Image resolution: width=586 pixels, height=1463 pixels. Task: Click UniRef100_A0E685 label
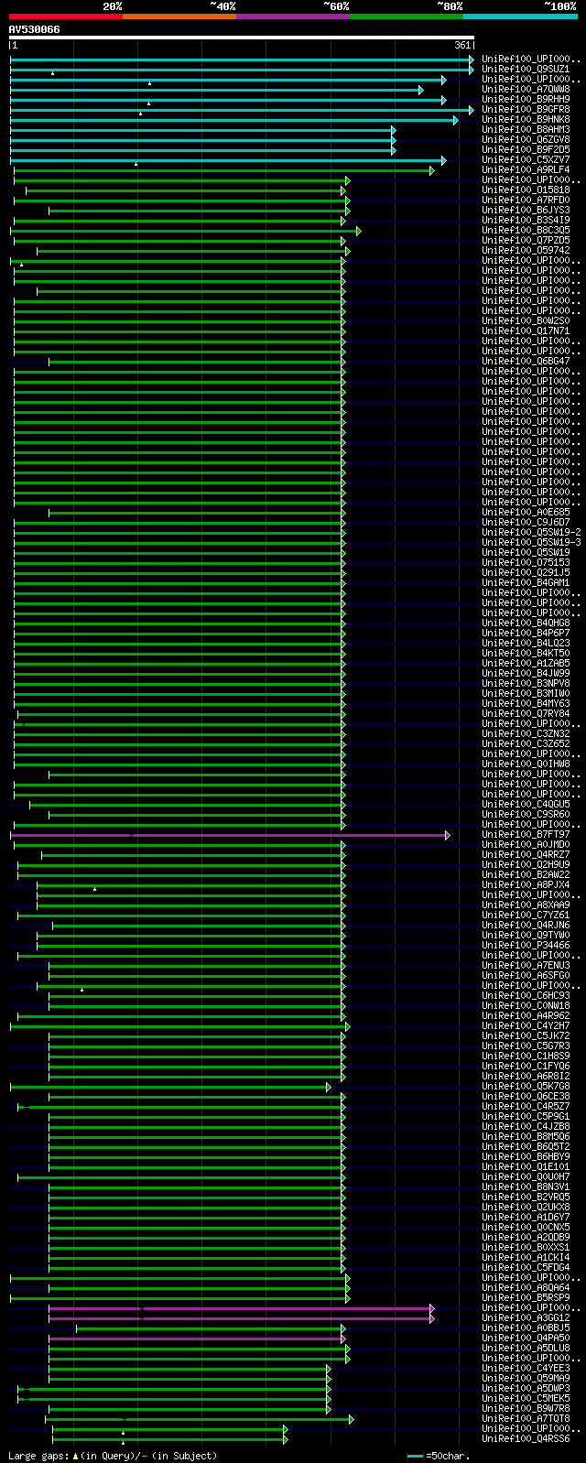[x=526, y=512]
